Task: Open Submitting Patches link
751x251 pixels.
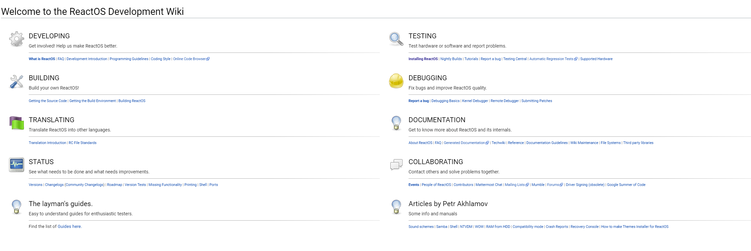Action: pyautogui.click(x=537, y=101)
